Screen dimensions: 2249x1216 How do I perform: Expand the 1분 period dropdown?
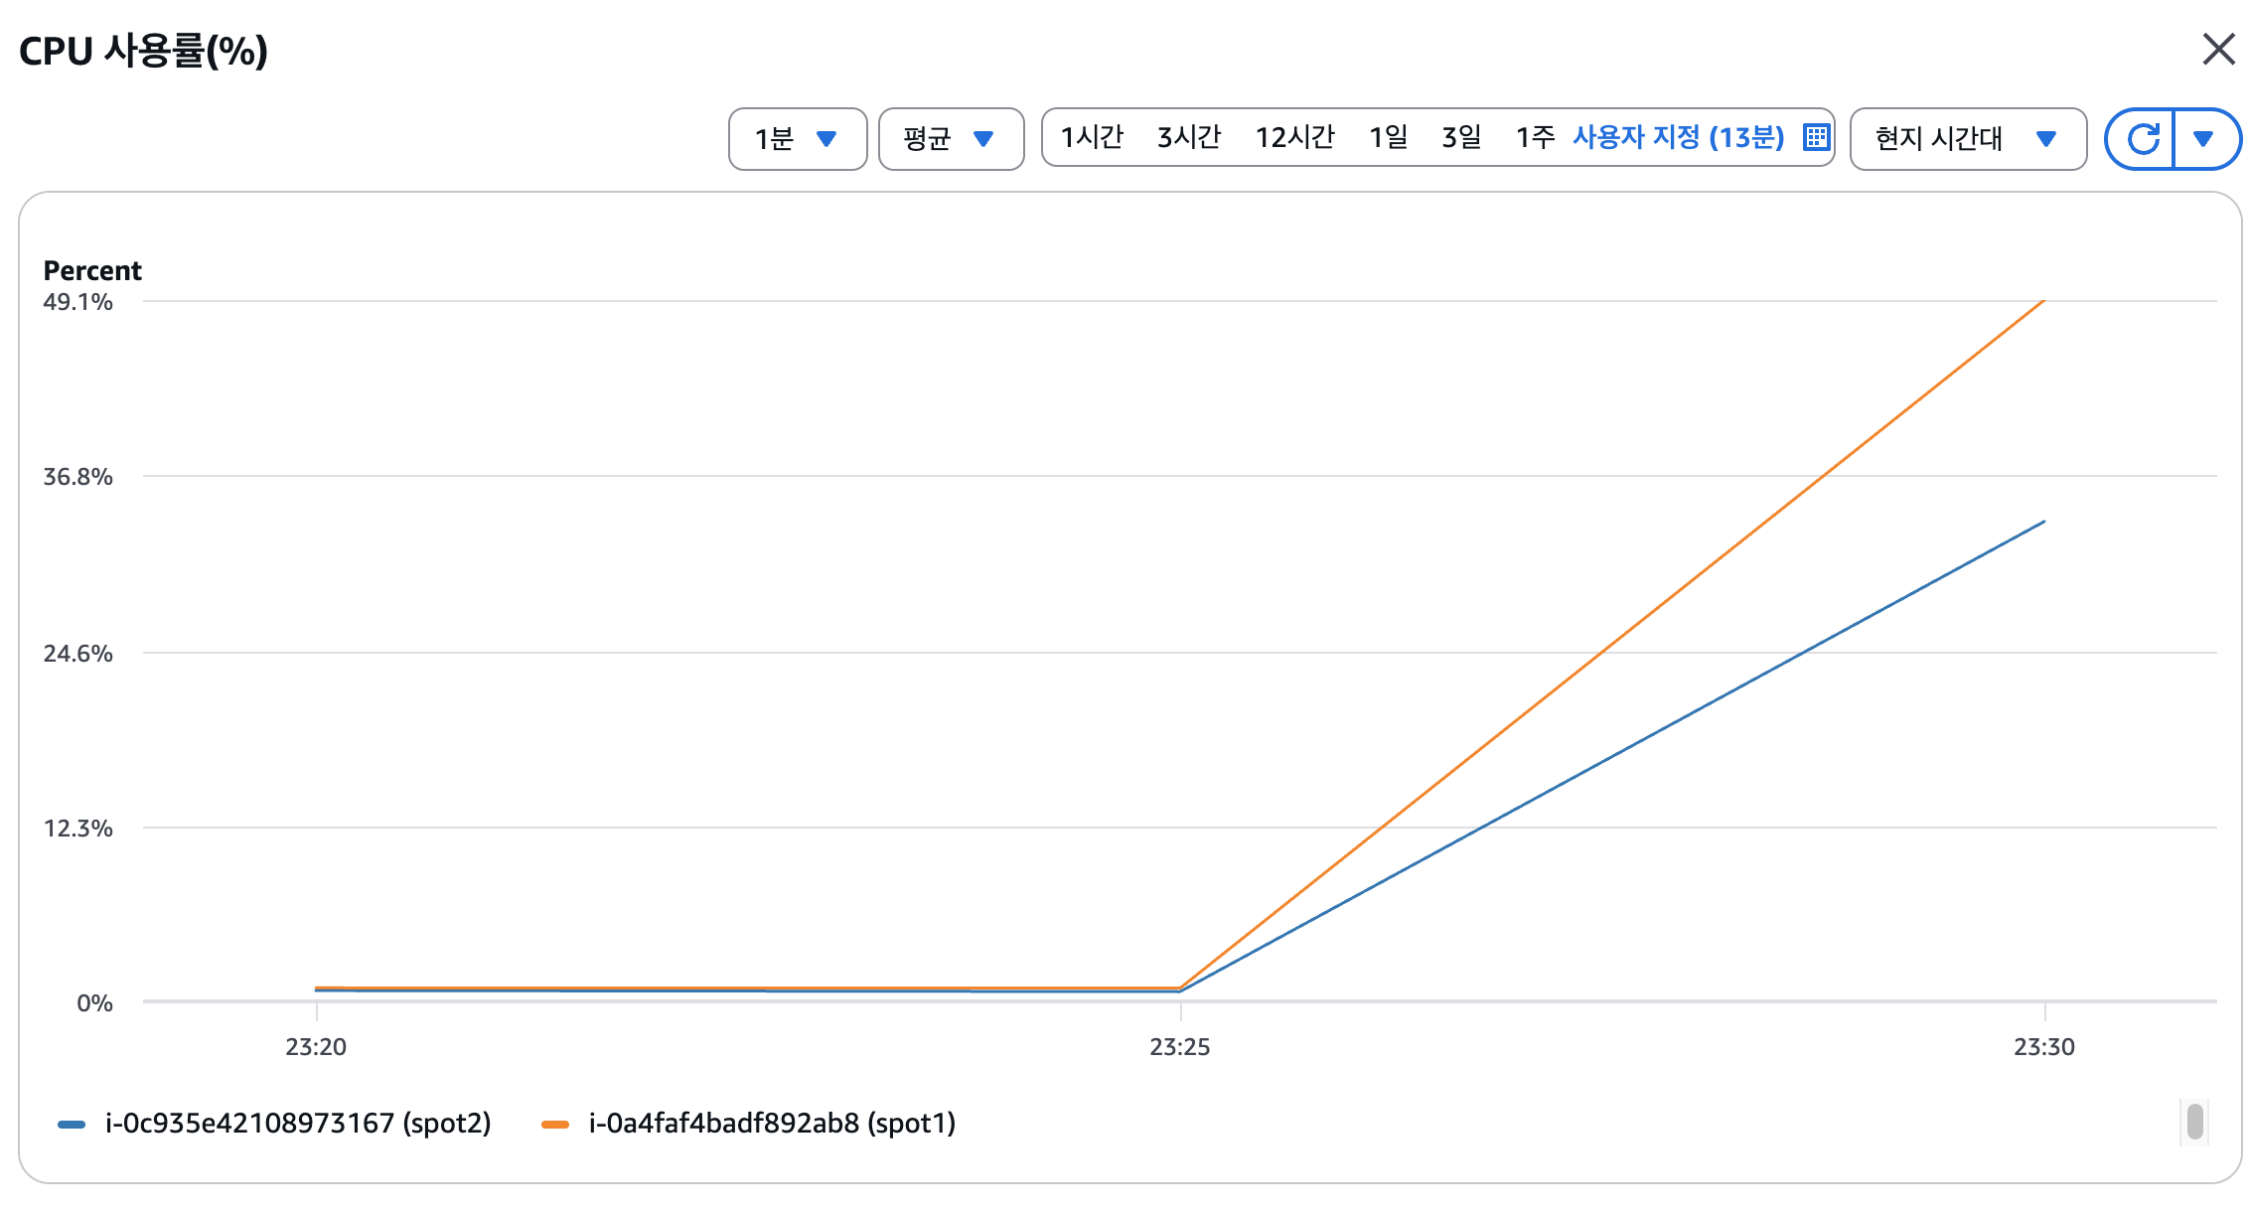[797, 139]
